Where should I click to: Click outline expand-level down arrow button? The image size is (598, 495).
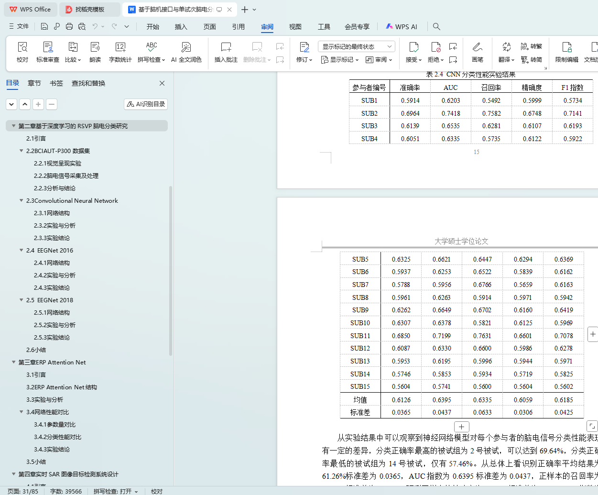11,104
